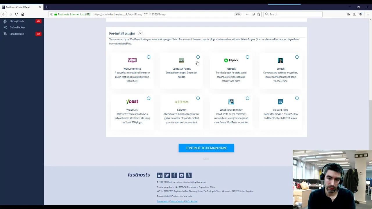Click the Smush plugin icon
The width and height of the screenshot is (372, 209).
coord(280,60)
